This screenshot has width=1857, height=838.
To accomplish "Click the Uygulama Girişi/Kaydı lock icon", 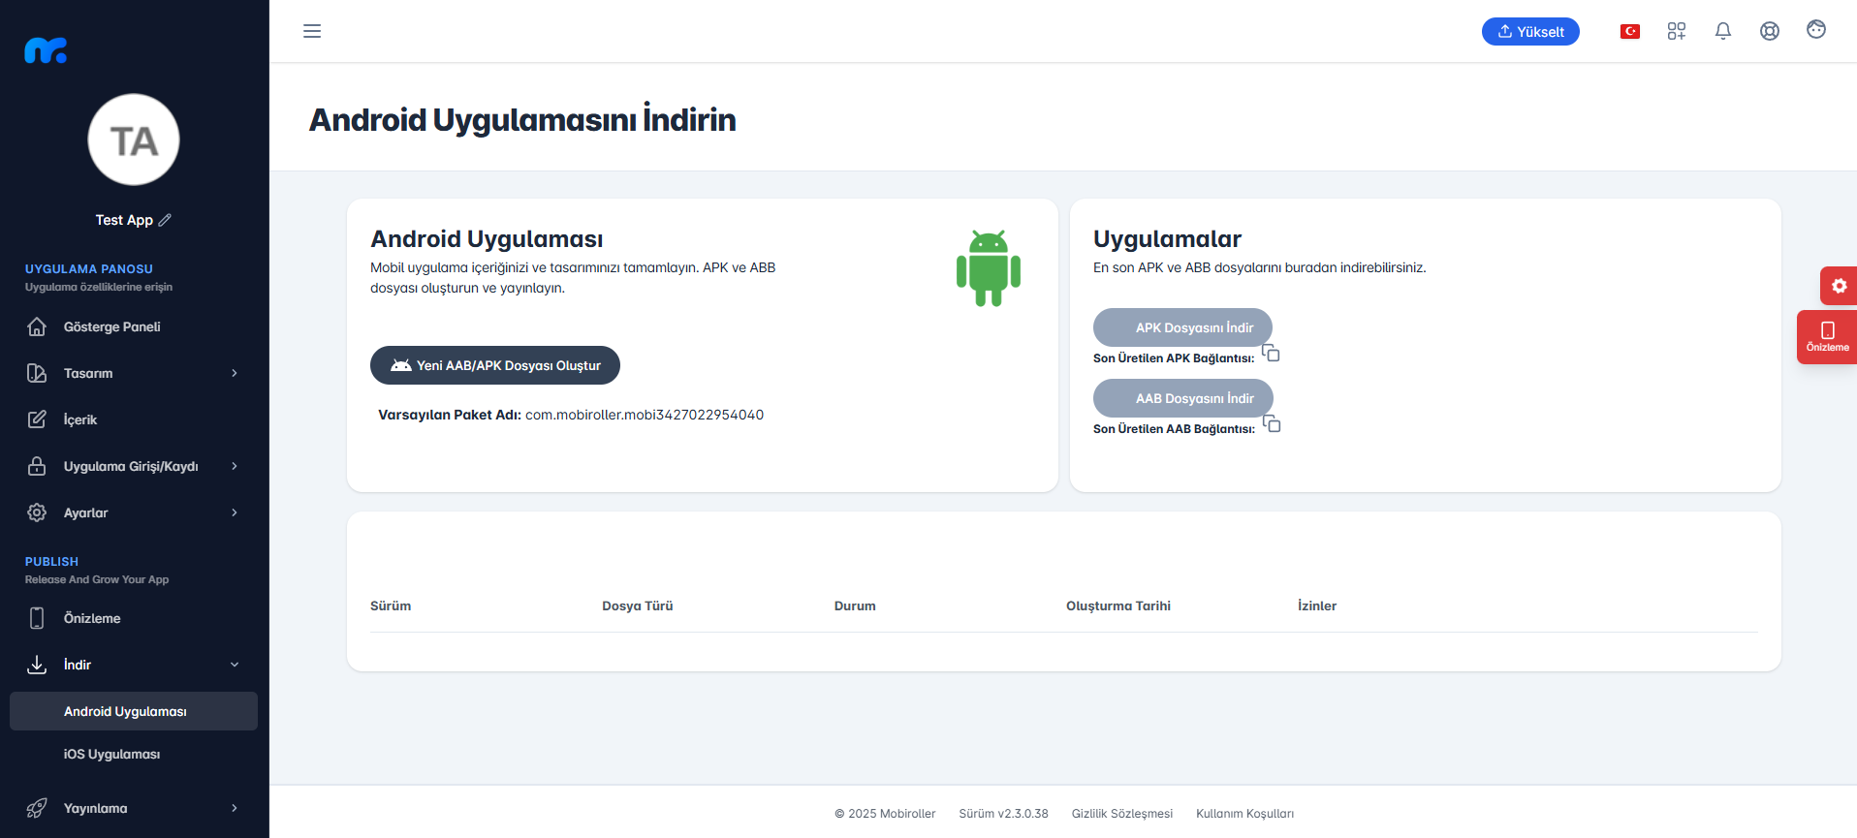I will (x=37, y=466).
